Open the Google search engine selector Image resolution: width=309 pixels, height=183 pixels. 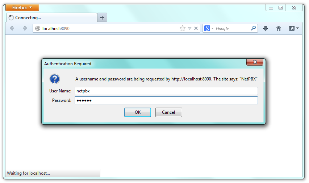(209, 28)
